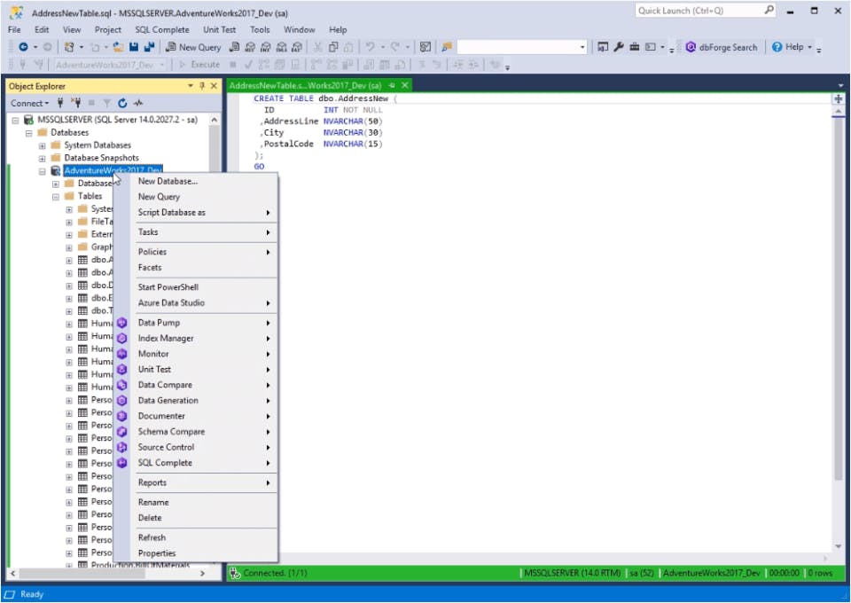Screen dimensions: 851x603
Task: Refresh the Object Explorer tree
Action: [x=121, y=103]
